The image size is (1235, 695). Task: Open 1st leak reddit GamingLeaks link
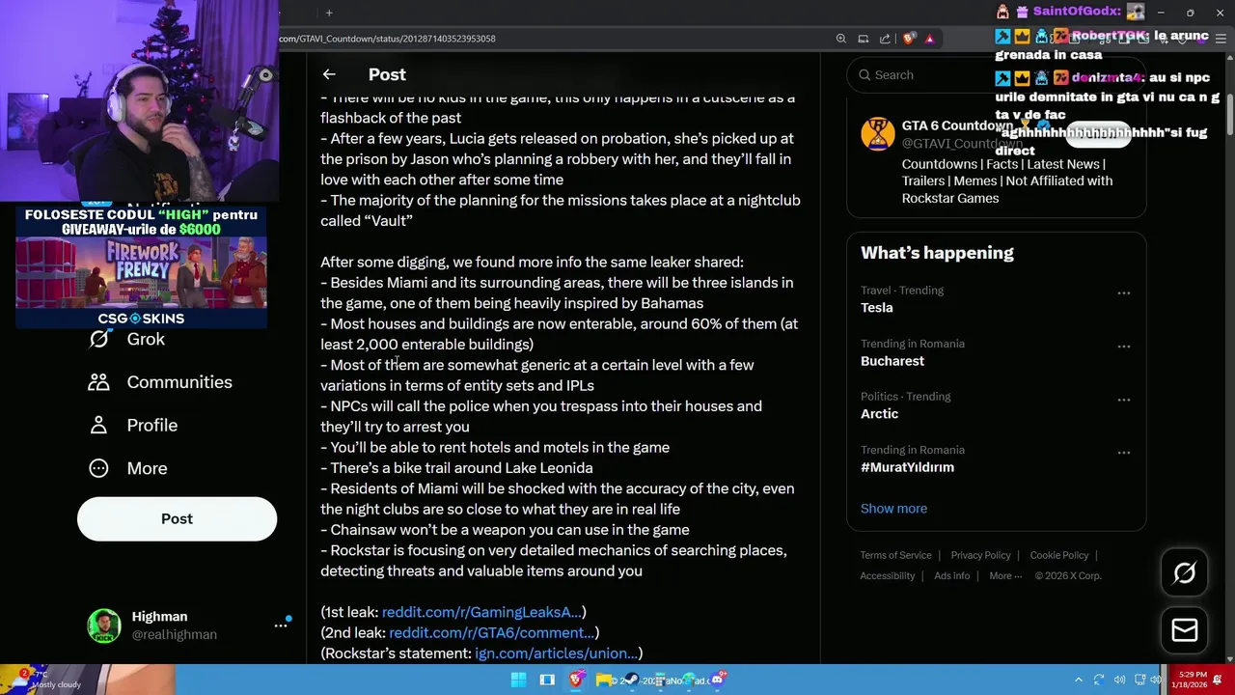(481, 612)
